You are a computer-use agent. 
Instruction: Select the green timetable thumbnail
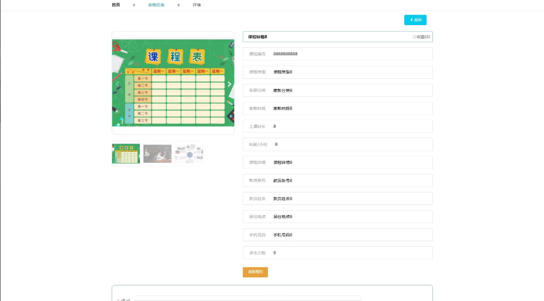click(126, 154)
